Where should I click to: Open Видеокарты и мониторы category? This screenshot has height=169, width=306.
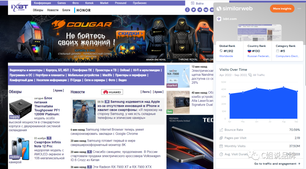coord(26,70)
